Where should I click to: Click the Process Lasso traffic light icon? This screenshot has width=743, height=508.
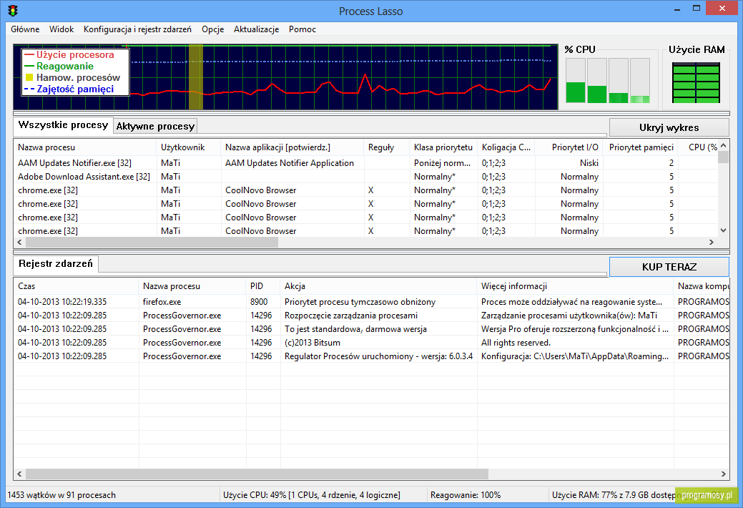pyautogui.click(x=13, y=11)
